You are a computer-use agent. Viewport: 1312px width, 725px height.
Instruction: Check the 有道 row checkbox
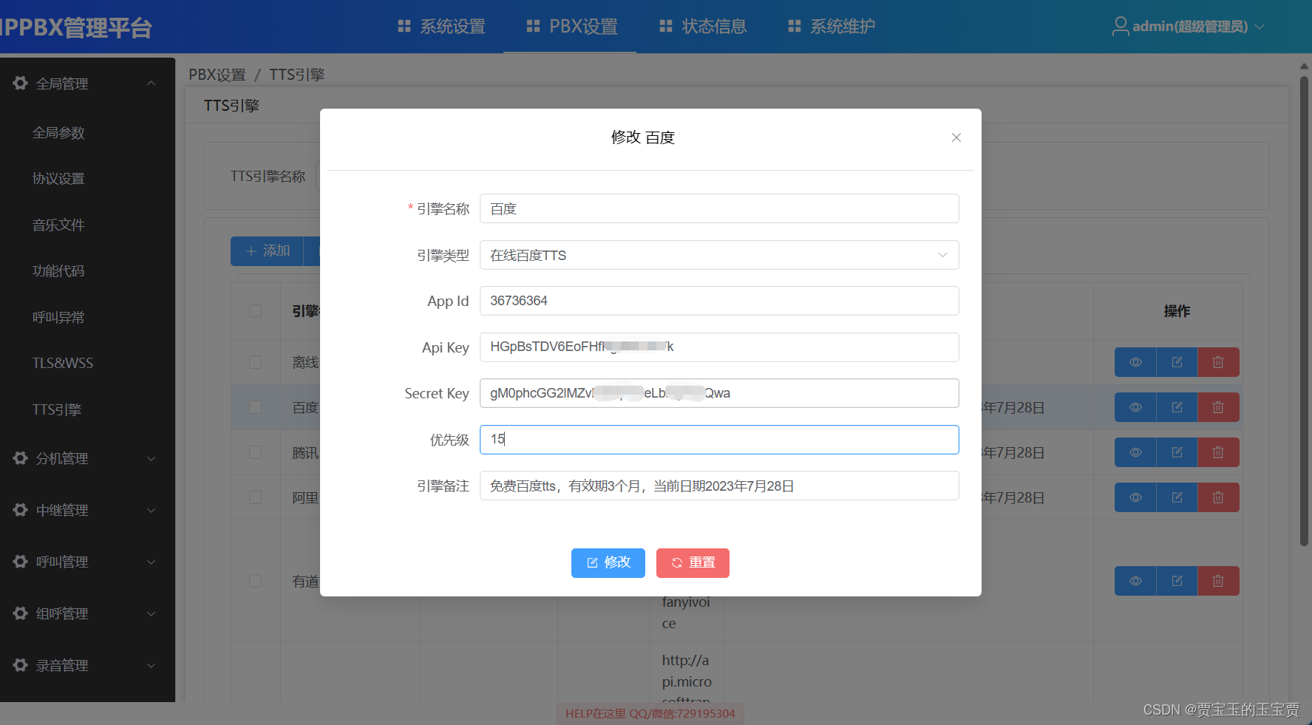click(256, 581)
